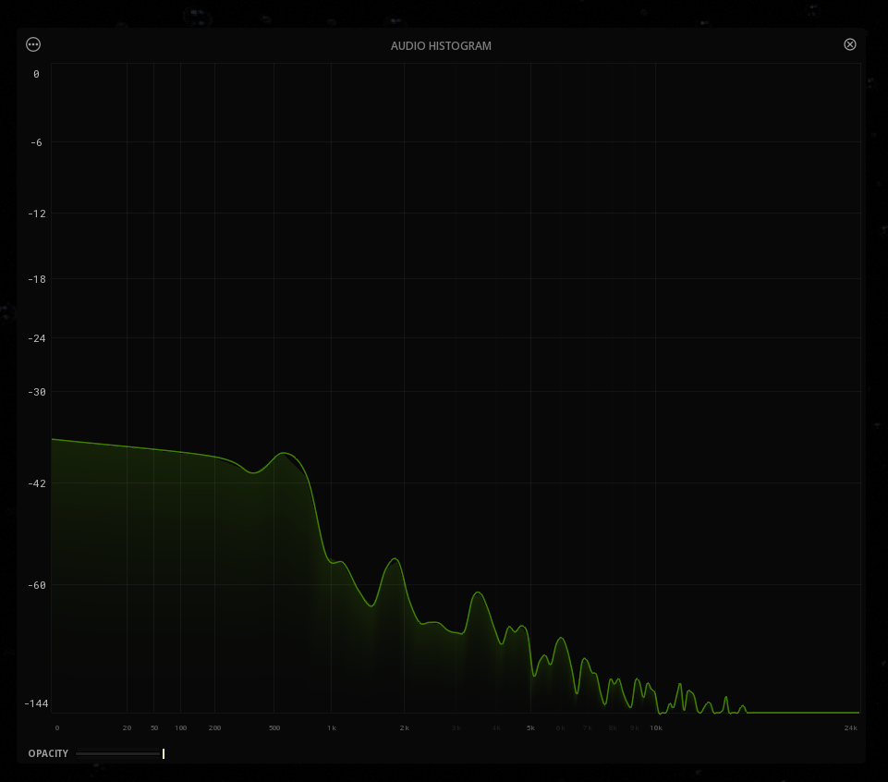Click the middle of the Opacity slider track
This screenshot has width=888, height=782.
pyautogui.click(x=119, y=753)
